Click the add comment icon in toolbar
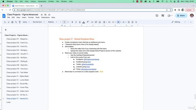The height and width of the screenshot is (110, 196). [96, 22]
